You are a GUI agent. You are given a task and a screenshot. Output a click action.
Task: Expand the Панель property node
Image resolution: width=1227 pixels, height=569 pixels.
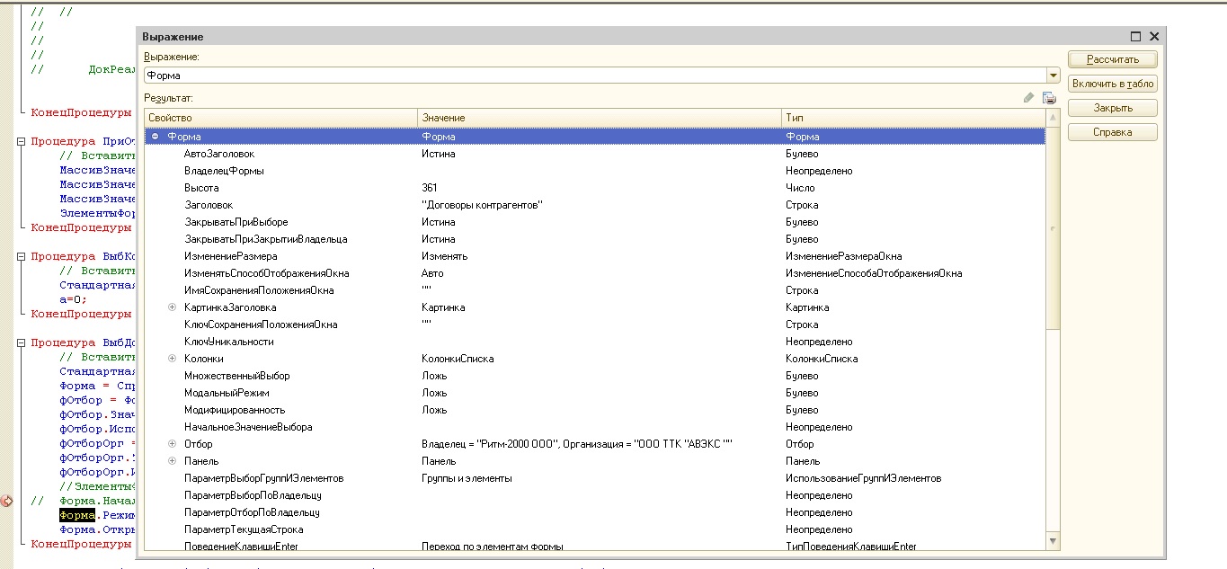[172, 461]
